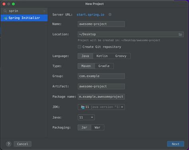Open the JDK dropdown

click(x=101, y=107)
